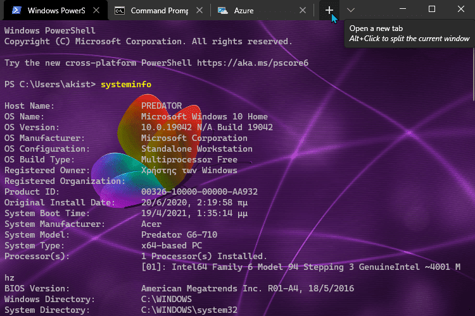Screen dimensions: 475x316
Task: Click the model value 'Predator G6-710'
Action: coord(179,235)
